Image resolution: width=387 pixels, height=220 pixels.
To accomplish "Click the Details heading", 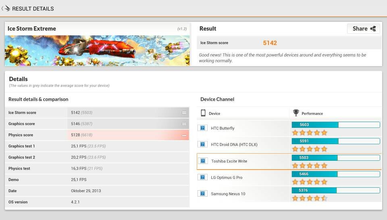I will pyautogui.click(x=18, y=79).
